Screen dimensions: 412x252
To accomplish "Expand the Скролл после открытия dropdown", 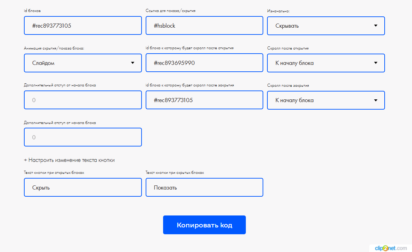I will [325, 63].
